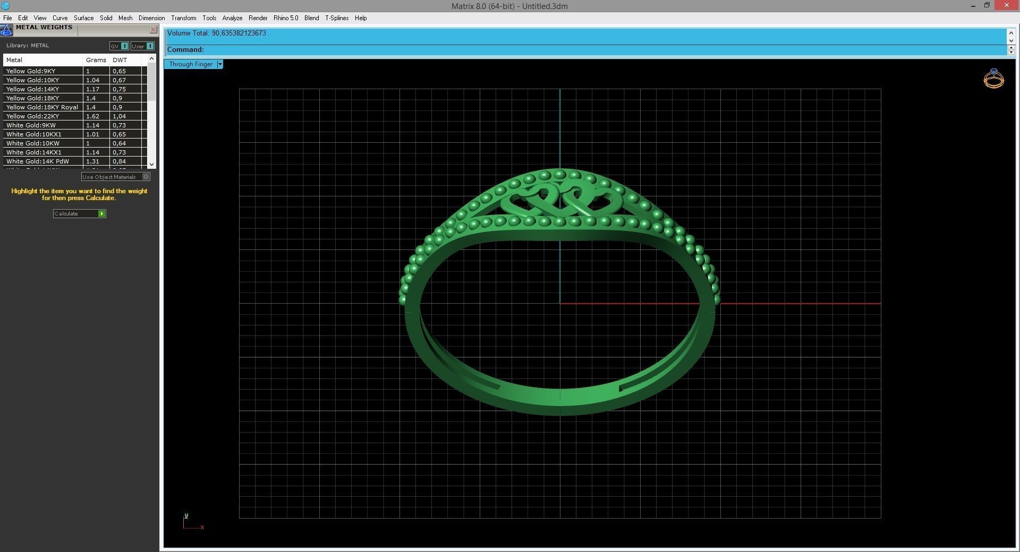Click command history scroll up arrow
The image size is (1020, 552).
click(1011, 33)
